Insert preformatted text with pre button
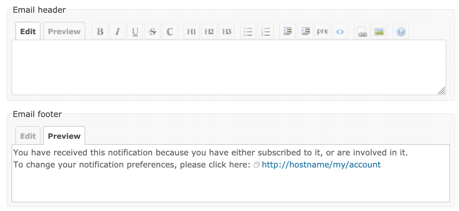The image size is (459, 211). point(322,31)
